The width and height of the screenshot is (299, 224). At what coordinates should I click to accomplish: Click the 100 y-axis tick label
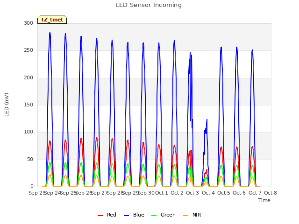pos(28,132)
